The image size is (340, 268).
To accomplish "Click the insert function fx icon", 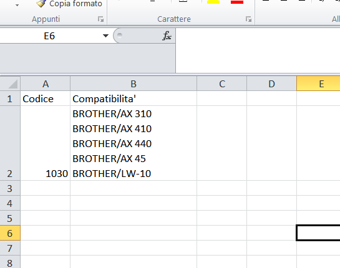I will click(x=167, y=36).
